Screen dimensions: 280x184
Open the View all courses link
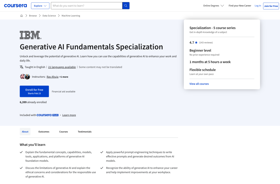pyautogui.click(x=199, y=84)
